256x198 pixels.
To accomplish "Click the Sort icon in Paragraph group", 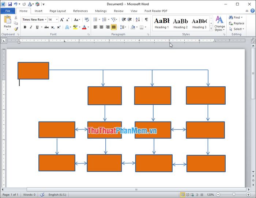I will click(139, 19).
